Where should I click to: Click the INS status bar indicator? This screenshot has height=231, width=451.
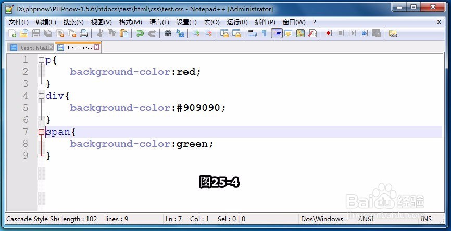tap(426, 219)
